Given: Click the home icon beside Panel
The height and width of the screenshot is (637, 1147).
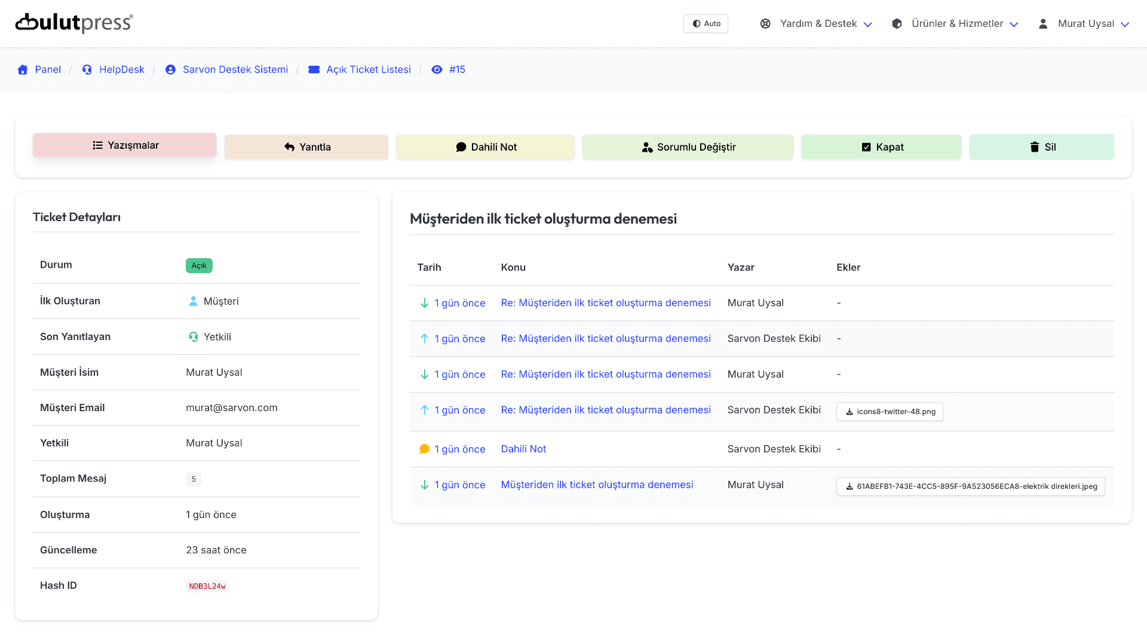Looking at the screenshot, I should 23,70.
